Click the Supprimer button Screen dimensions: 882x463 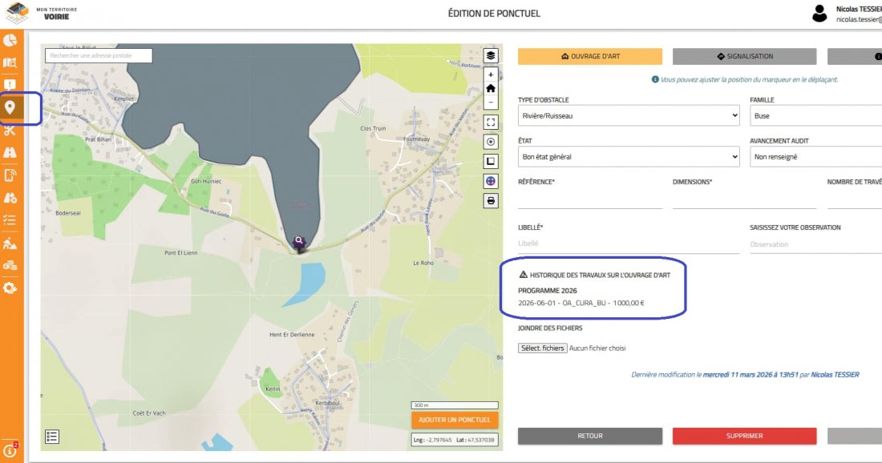pyautogui.click(x=744, y=436)
